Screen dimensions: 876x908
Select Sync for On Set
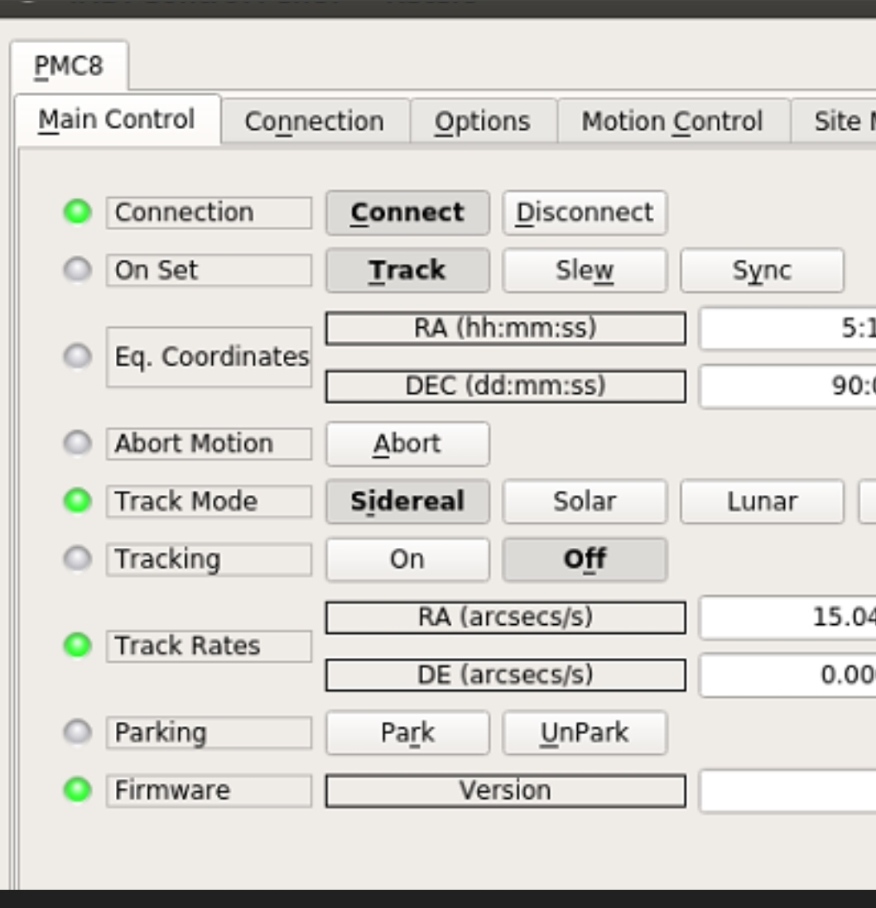tap(763, 271)
